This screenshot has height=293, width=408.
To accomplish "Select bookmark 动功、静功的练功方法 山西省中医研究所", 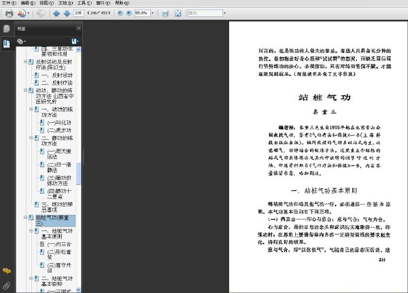I will click(54, 96).
